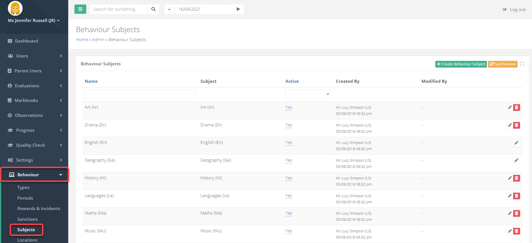Edit the History (Hi) subject

coord(509,178)
